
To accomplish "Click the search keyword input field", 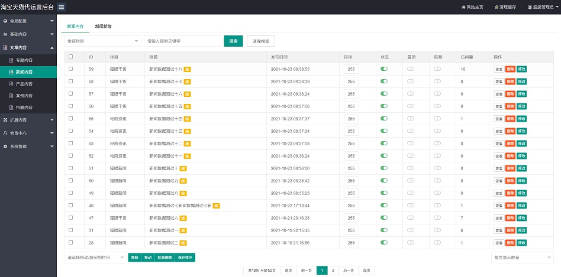I will tap(182, 41).
